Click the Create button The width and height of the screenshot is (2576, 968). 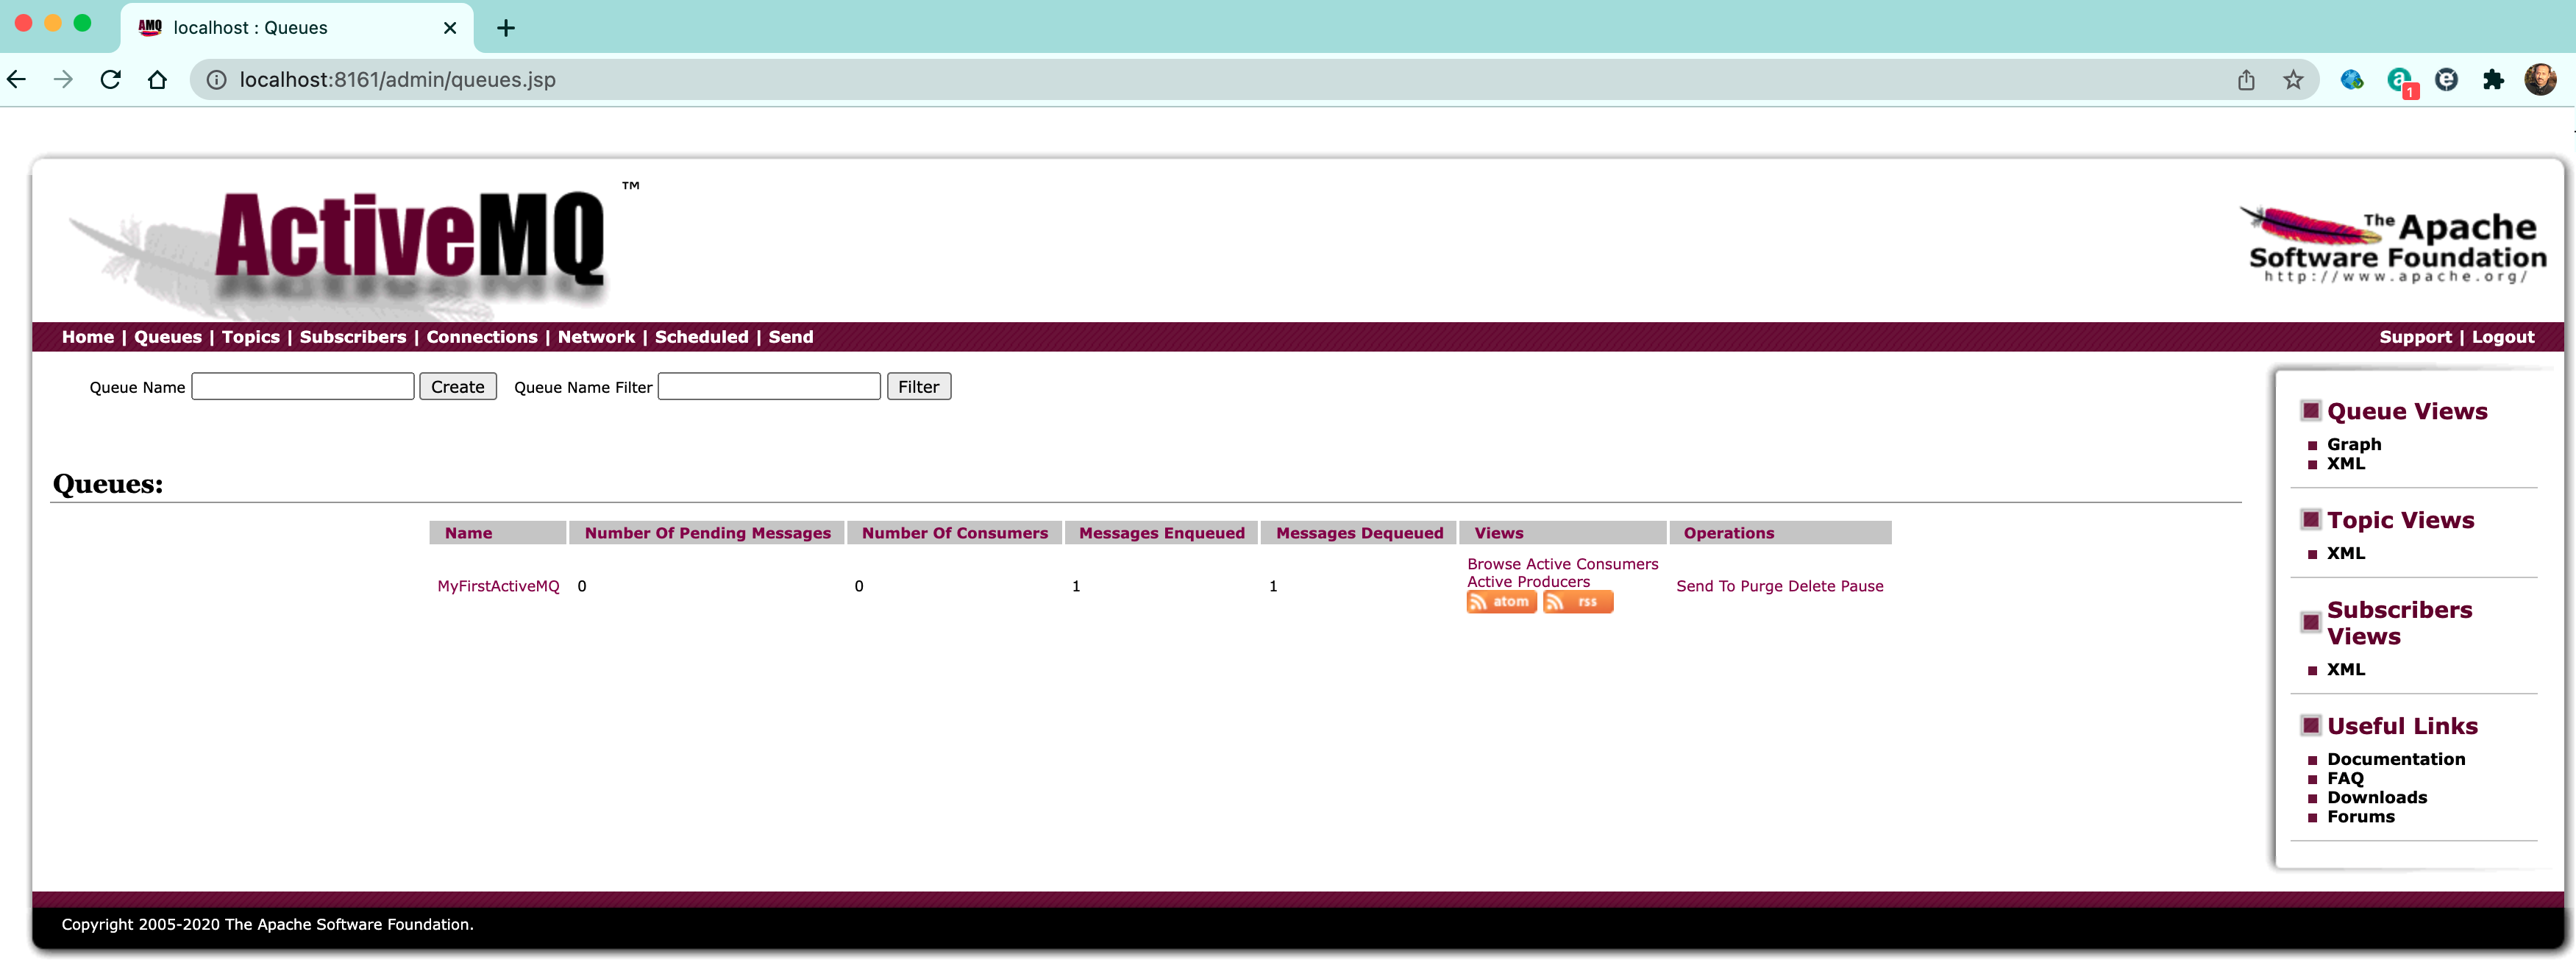click(x=457, y=386)
